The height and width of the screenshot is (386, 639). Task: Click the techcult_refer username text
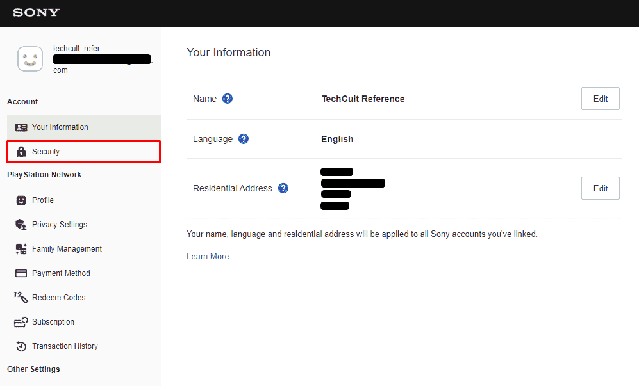coord(77,49)
